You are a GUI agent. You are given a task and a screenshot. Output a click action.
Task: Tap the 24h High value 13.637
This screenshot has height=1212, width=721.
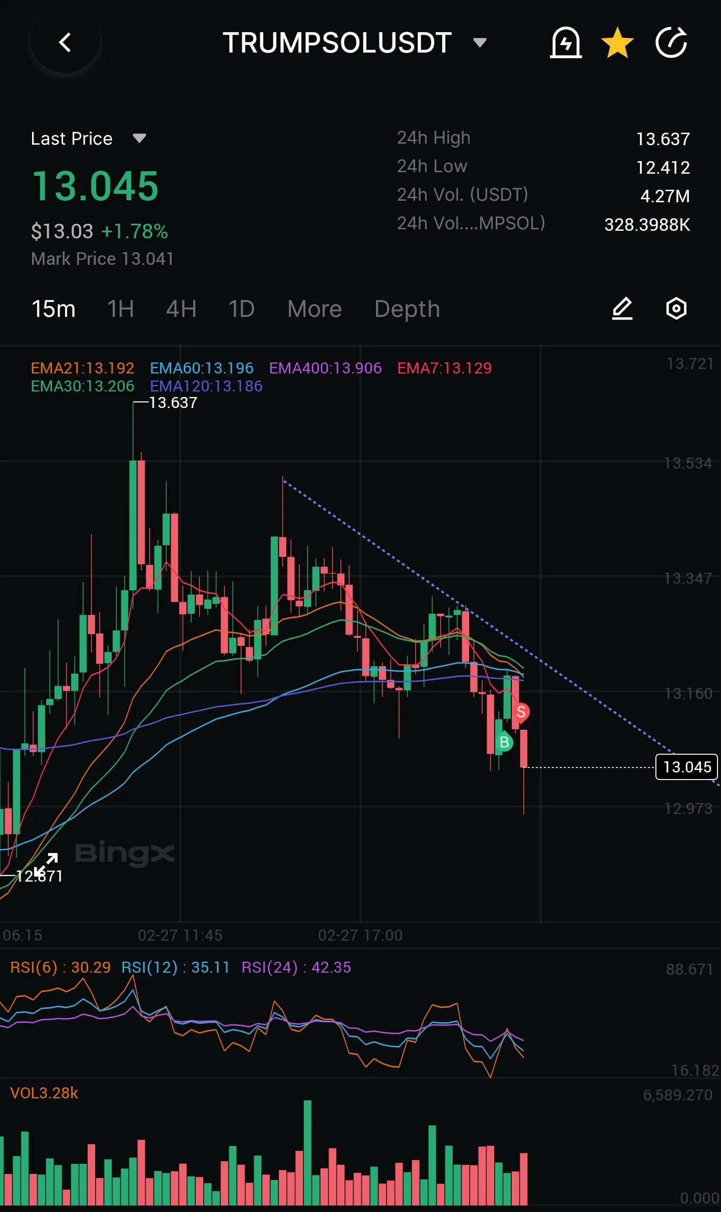663,139
